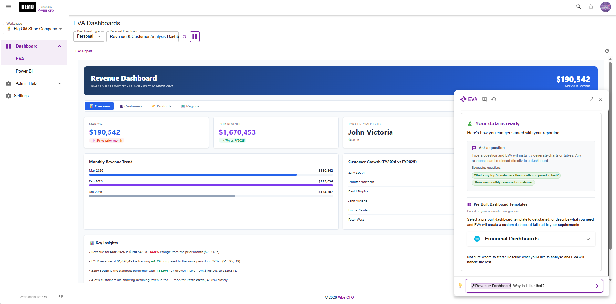
Task: Refresh the Revenue & Customer Analysis dashboard
Action: pos(184,36)
